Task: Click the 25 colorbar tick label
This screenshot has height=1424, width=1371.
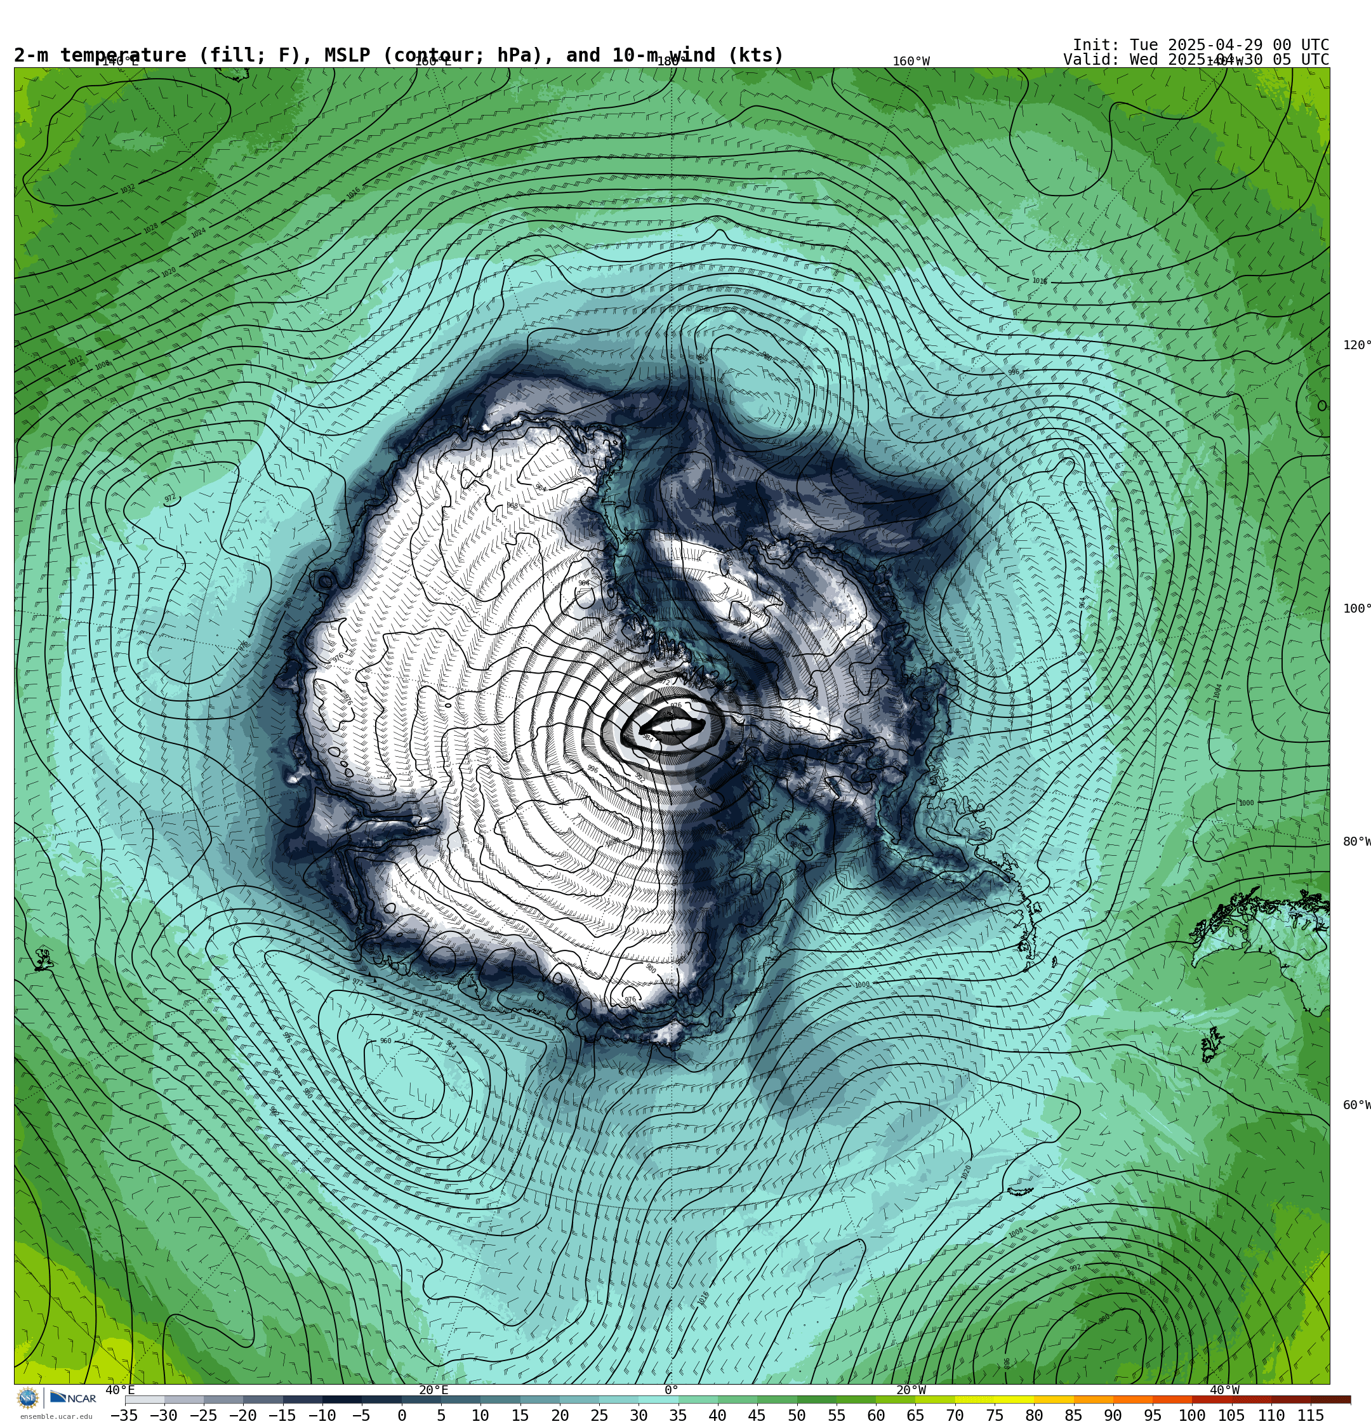Action: [599, 1415]
